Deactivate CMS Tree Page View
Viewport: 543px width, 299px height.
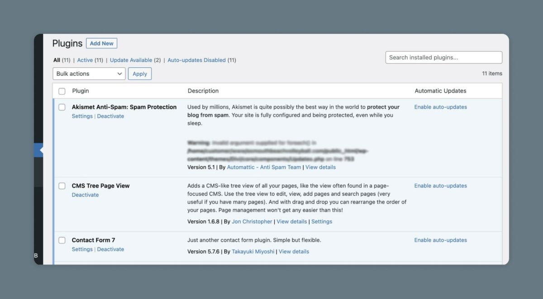pyautogui.click(x=85, y=195)
